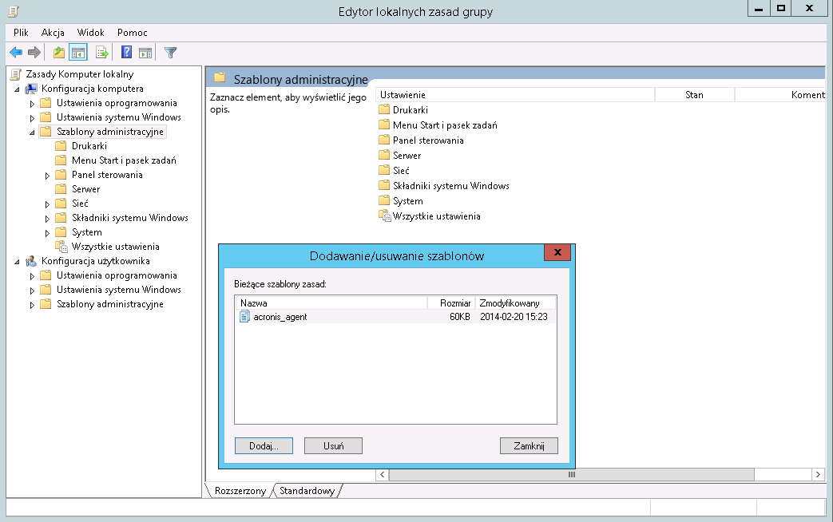Click the blue Back arrow in toolbar
This screenshot has width=833, height=522.
tap(15, 53)
